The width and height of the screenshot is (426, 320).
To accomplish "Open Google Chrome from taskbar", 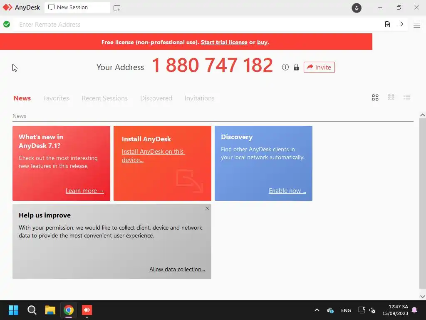I will (x=69, y=310).
